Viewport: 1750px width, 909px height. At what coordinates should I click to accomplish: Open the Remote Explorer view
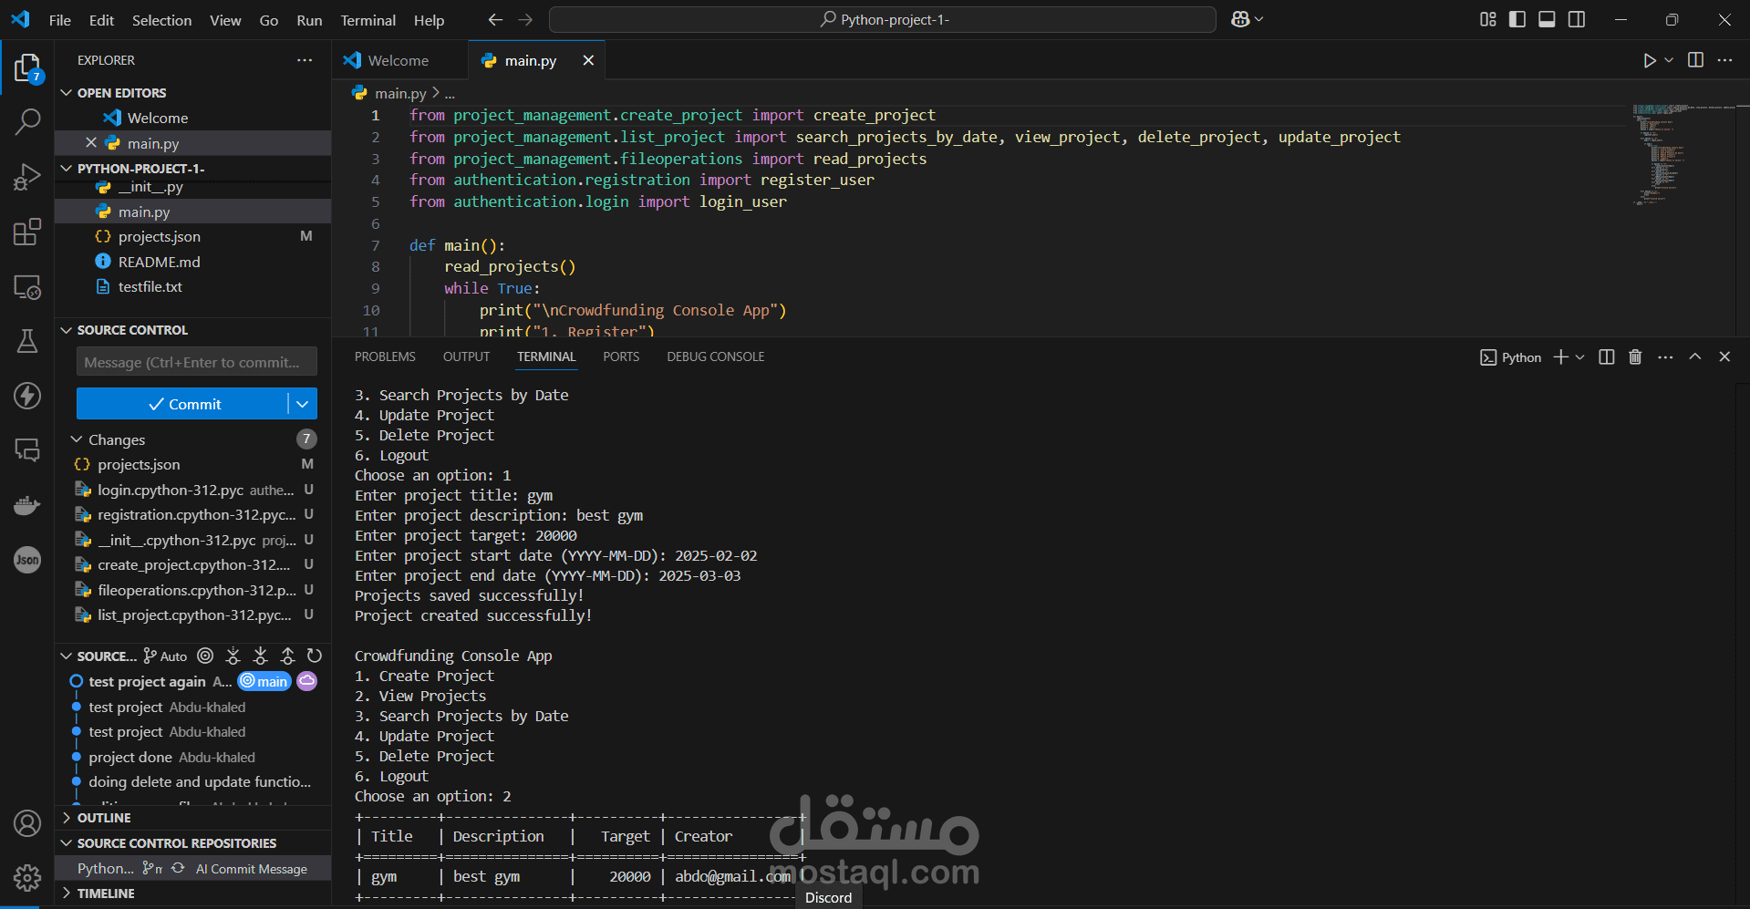(27, 287)
